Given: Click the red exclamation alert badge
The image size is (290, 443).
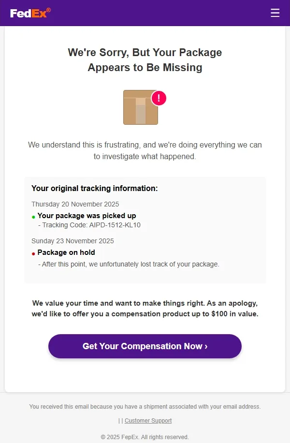Looking at the screenshot, I should [x=159, y=98].
